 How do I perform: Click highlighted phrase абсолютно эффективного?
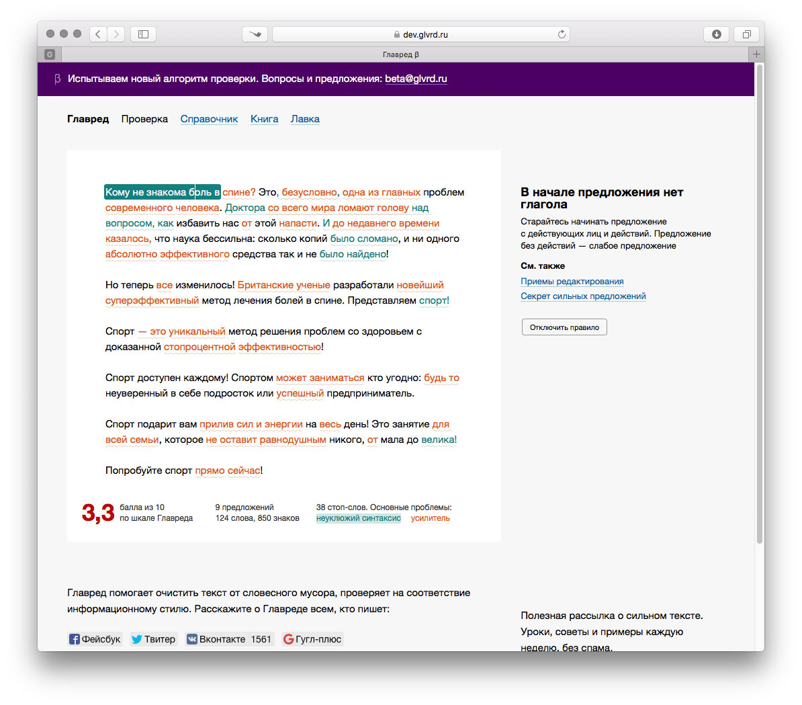pos(167,254)
